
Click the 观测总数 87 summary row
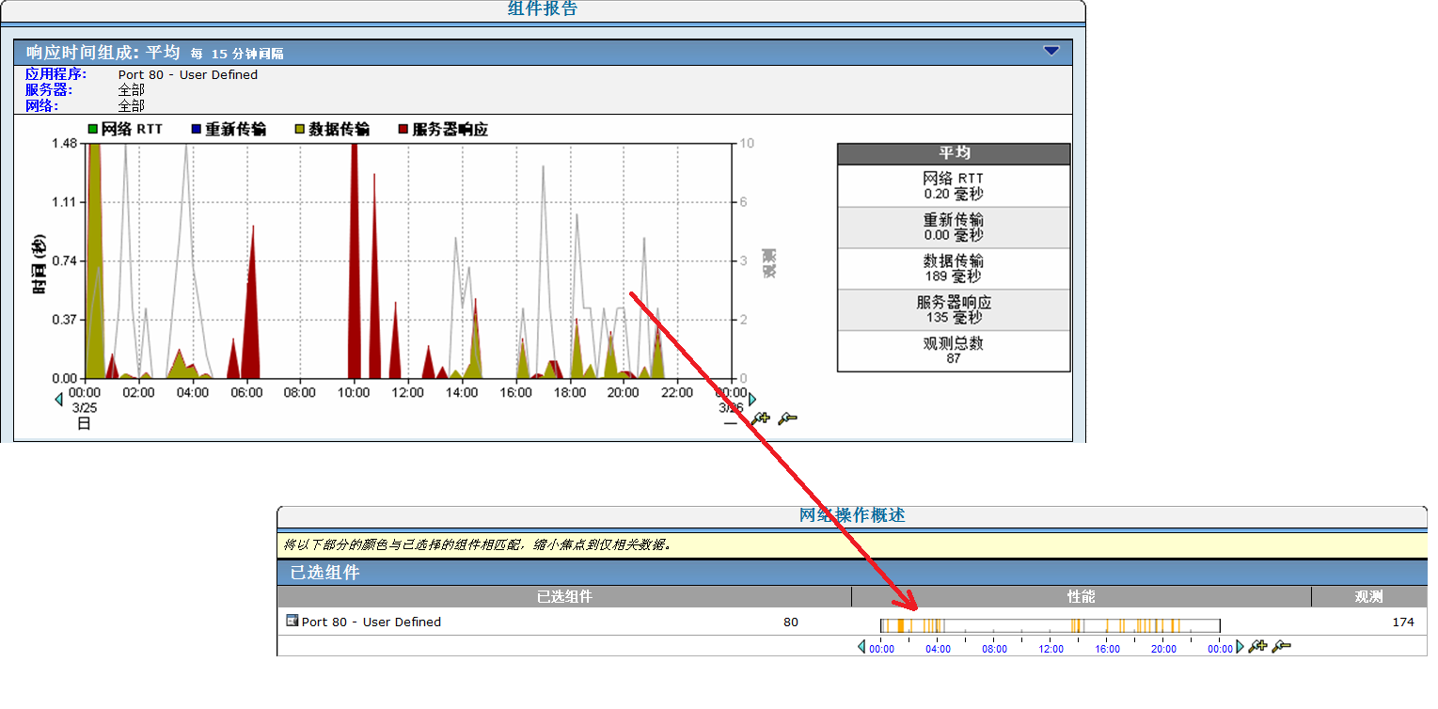pos(954,351)
